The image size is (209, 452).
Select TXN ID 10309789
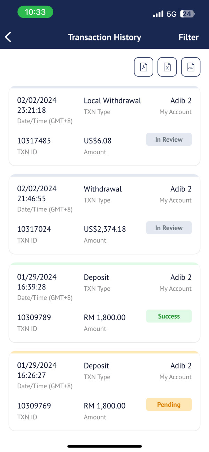(34, 318)
